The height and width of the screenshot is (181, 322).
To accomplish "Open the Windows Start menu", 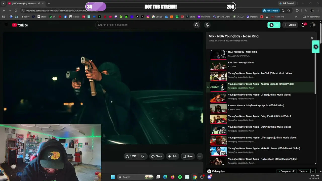I will tap(113, 177).
